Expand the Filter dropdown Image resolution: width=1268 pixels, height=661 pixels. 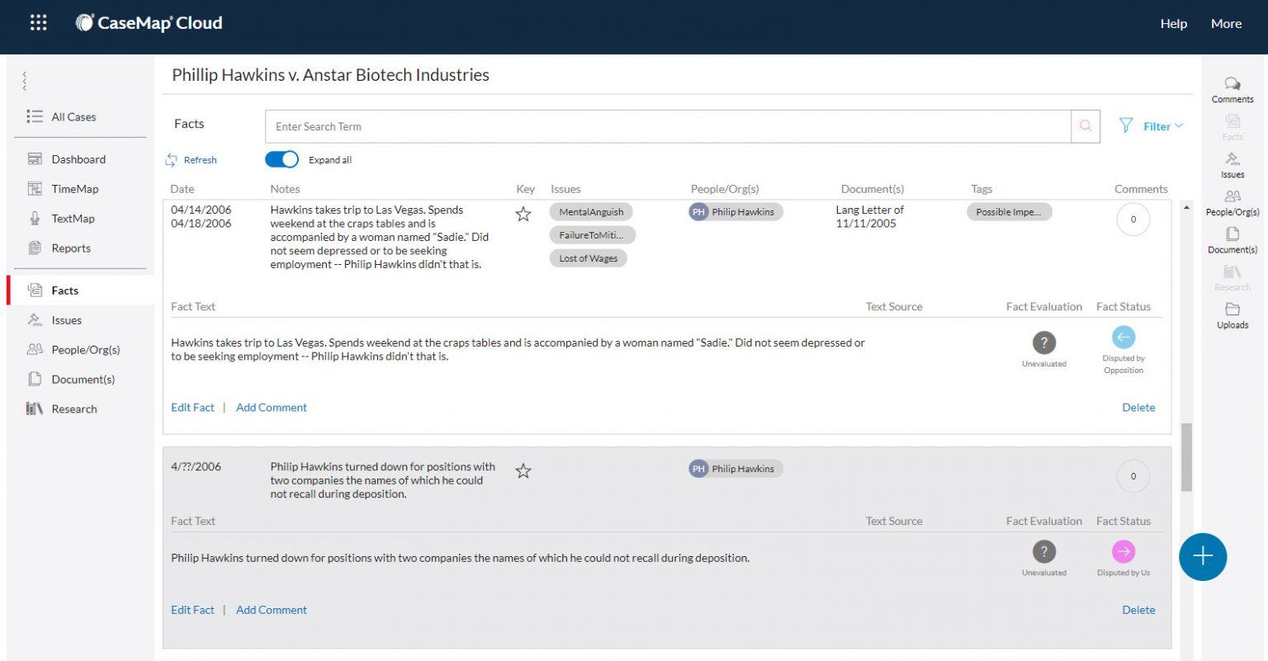(x=1152, y=126)
